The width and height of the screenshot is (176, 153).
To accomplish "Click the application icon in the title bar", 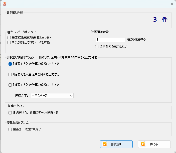I will pyautogui.click(x=4, y=4).
